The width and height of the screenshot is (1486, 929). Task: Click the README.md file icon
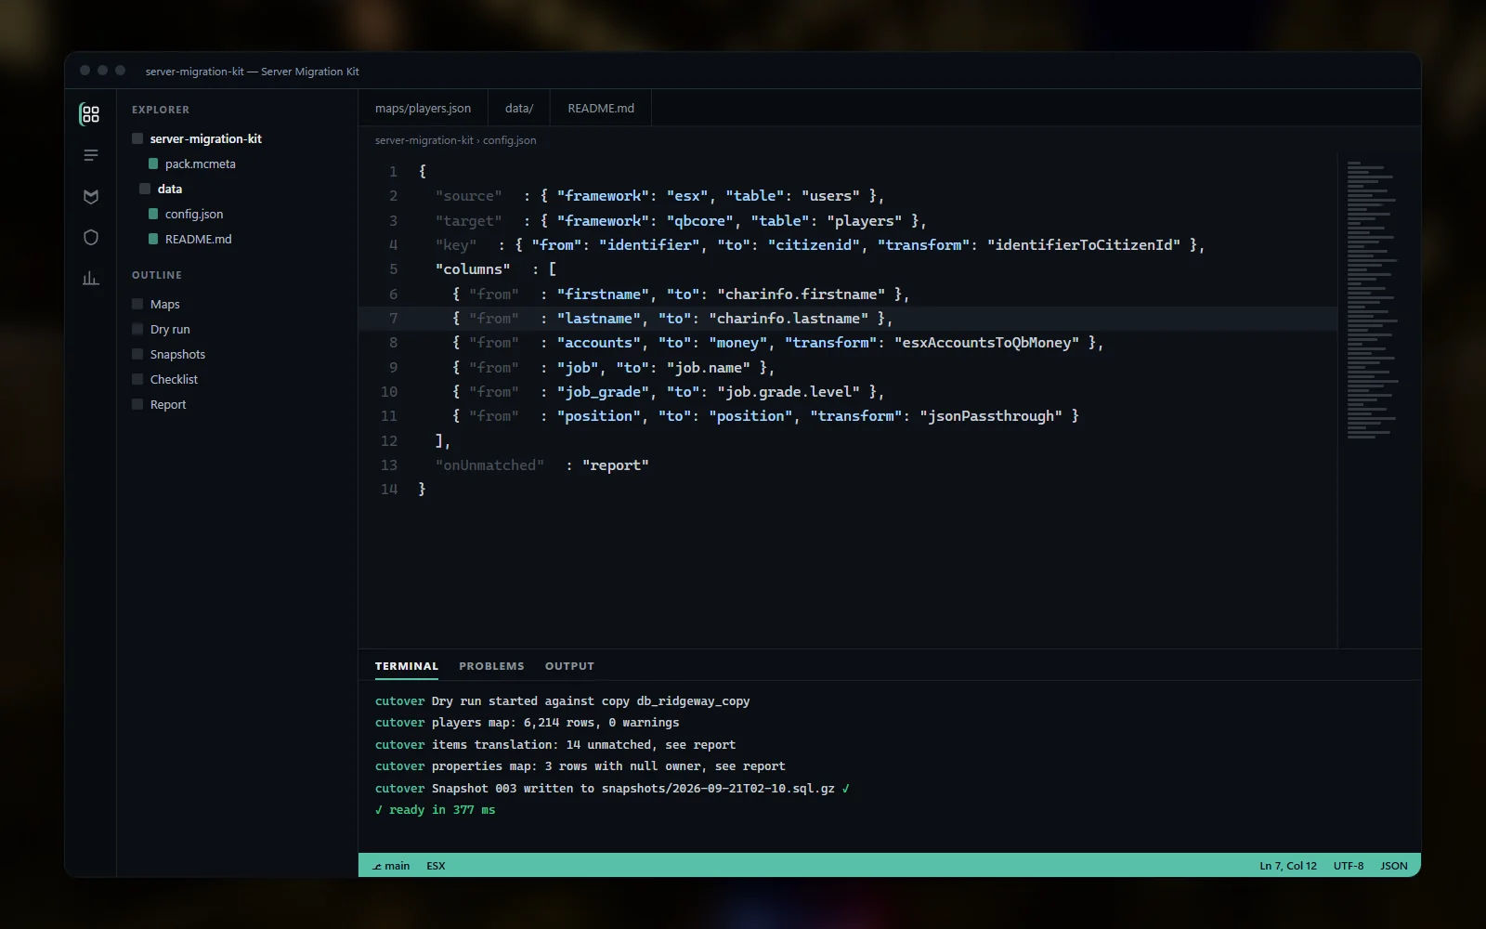coord(153,239)
